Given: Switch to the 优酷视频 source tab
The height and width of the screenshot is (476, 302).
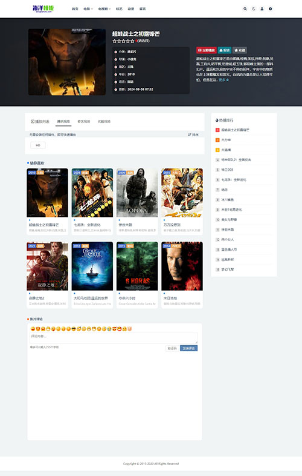Looking at the screenshot, I should pyautogui.click(x=104, y=122).
